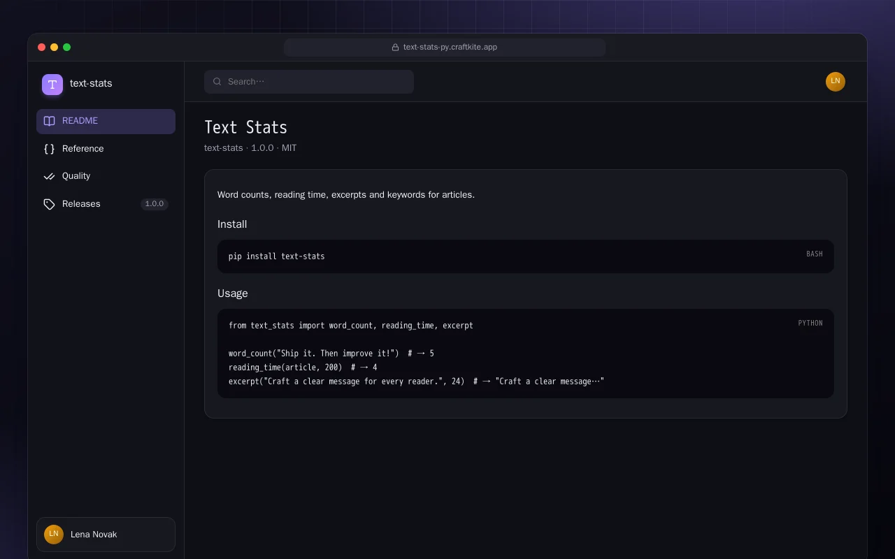
Task: Click the lock icon in address bar
Action: pyautogui.click(x=395, y=48)
